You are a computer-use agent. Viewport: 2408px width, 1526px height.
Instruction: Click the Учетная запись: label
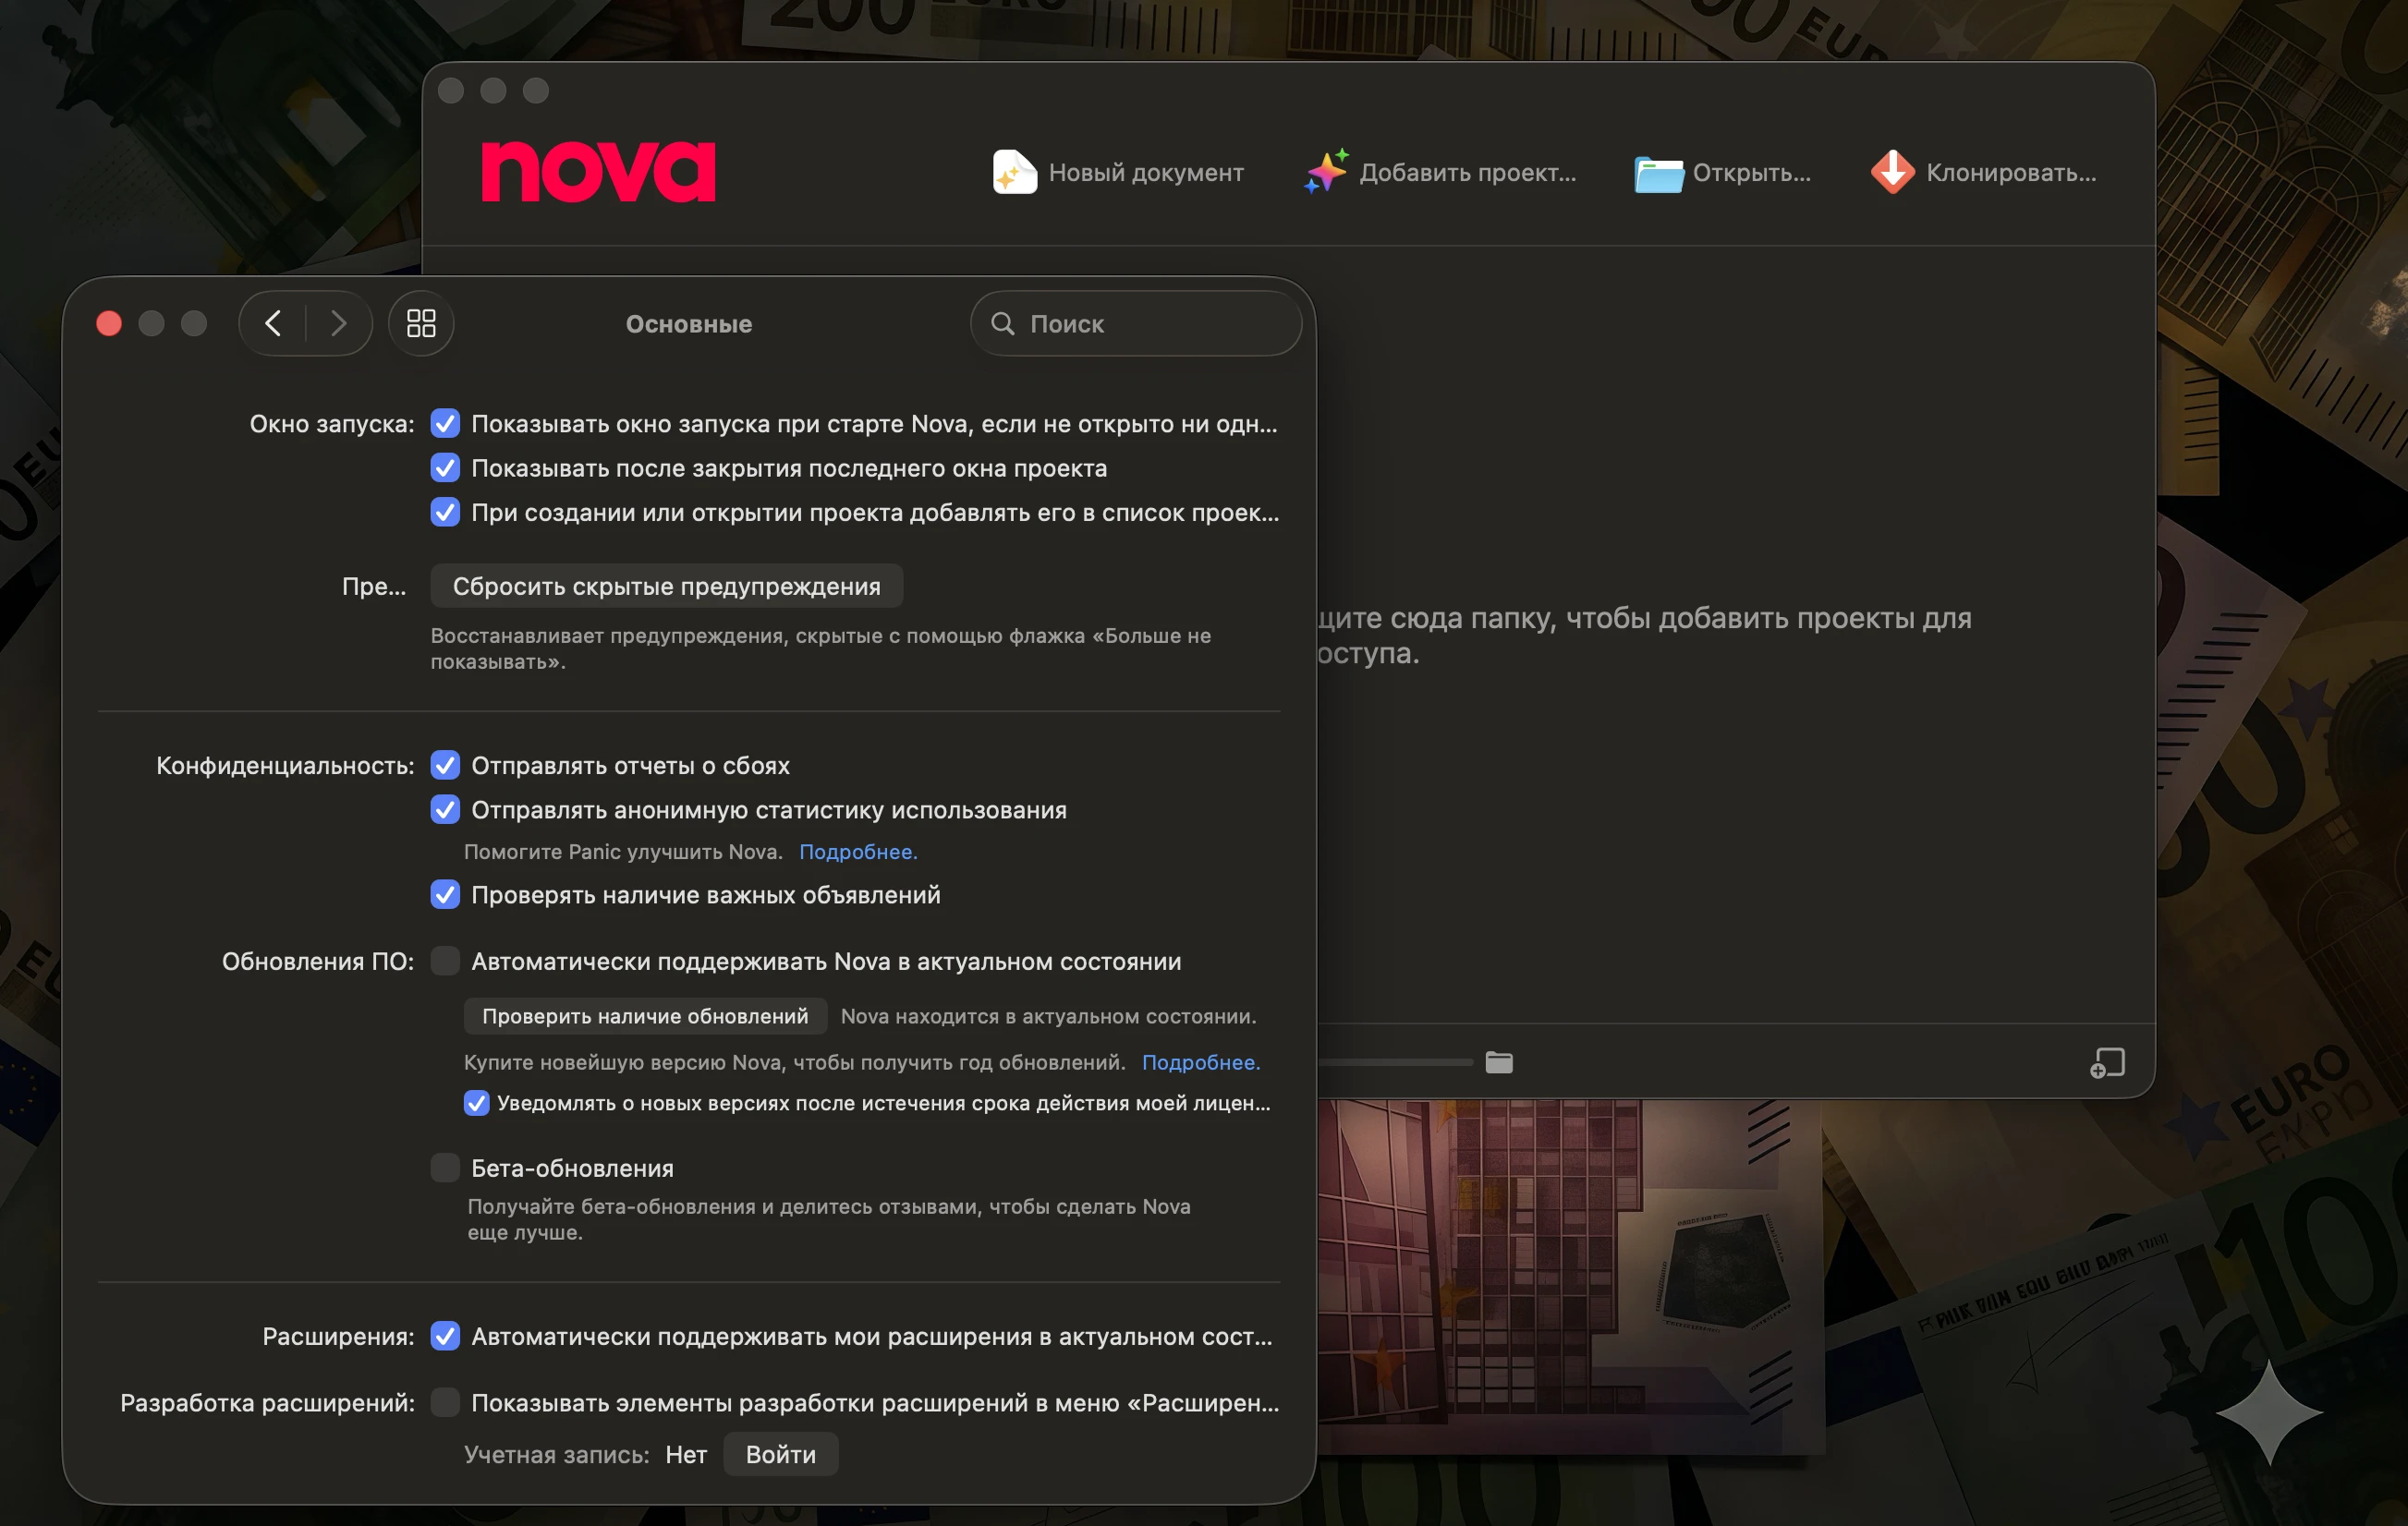557,1454
